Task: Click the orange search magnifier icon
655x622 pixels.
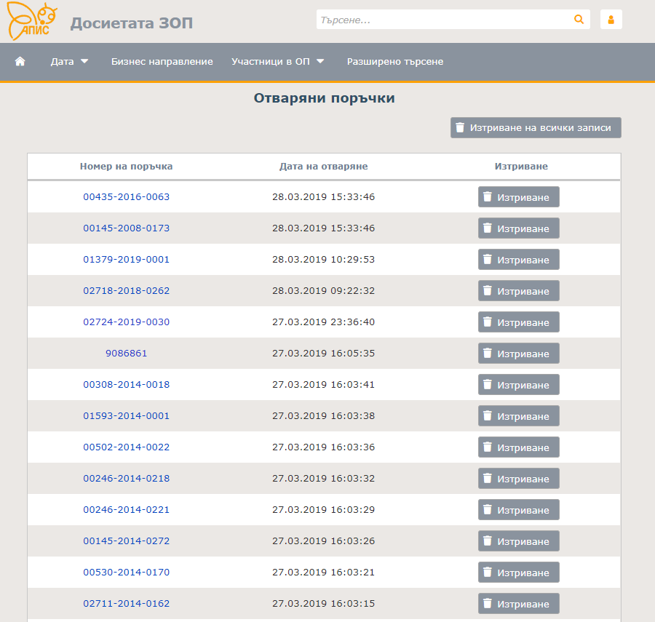Action: [579, 20]
